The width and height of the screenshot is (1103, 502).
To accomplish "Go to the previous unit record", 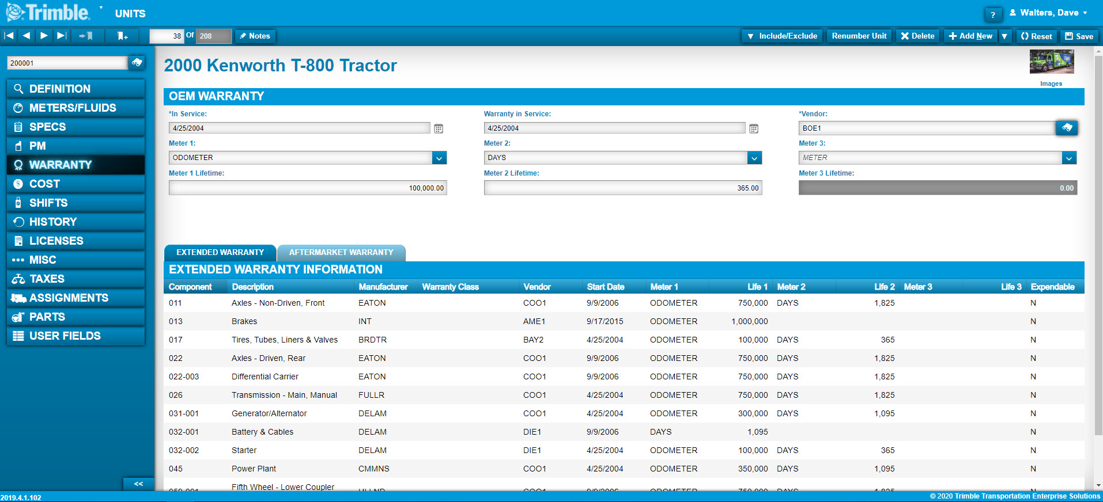I will pyautogui.click(x=27, y=36).
